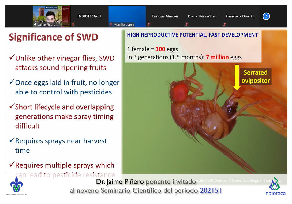
Task: Click the muted mic icon under Enrique Alarcón
Action: tap(149, 24)
